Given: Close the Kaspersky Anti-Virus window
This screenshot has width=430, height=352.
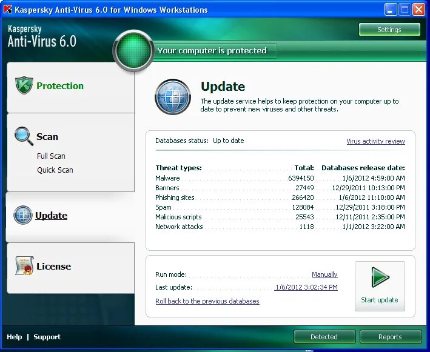Looking at the screenshot, I should point(418,10).
